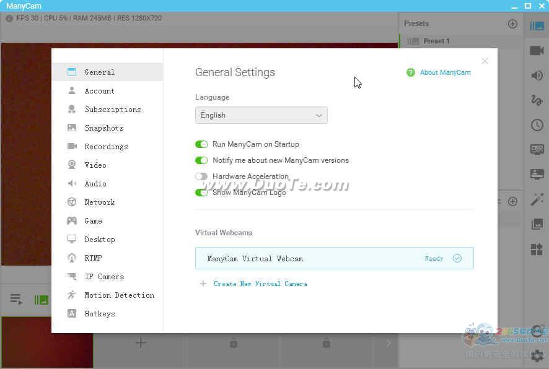Open the About ManyCam link
This screenshot has height=369, width=549.
[x=445, y=72]
